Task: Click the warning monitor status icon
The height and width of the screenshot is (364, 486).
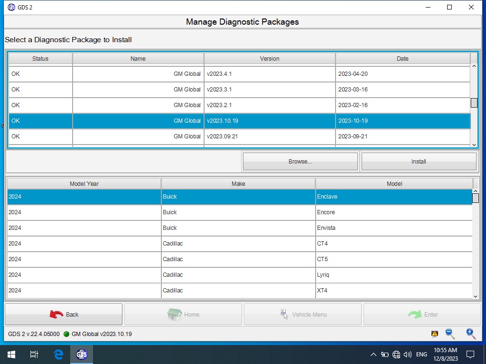Action: 435,334
